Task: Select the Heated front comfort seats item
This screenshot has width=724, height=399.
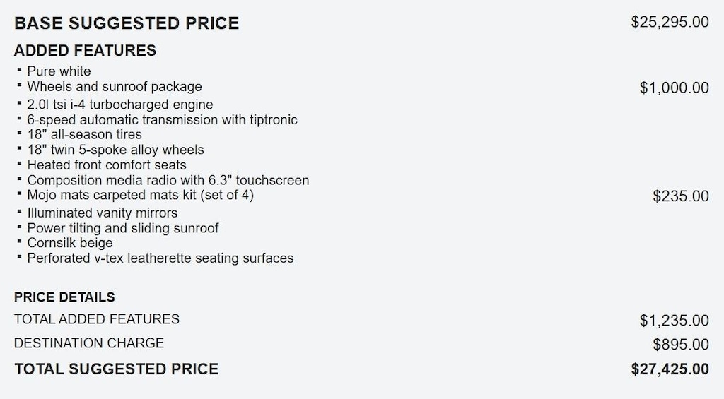Action: (107, 165)
